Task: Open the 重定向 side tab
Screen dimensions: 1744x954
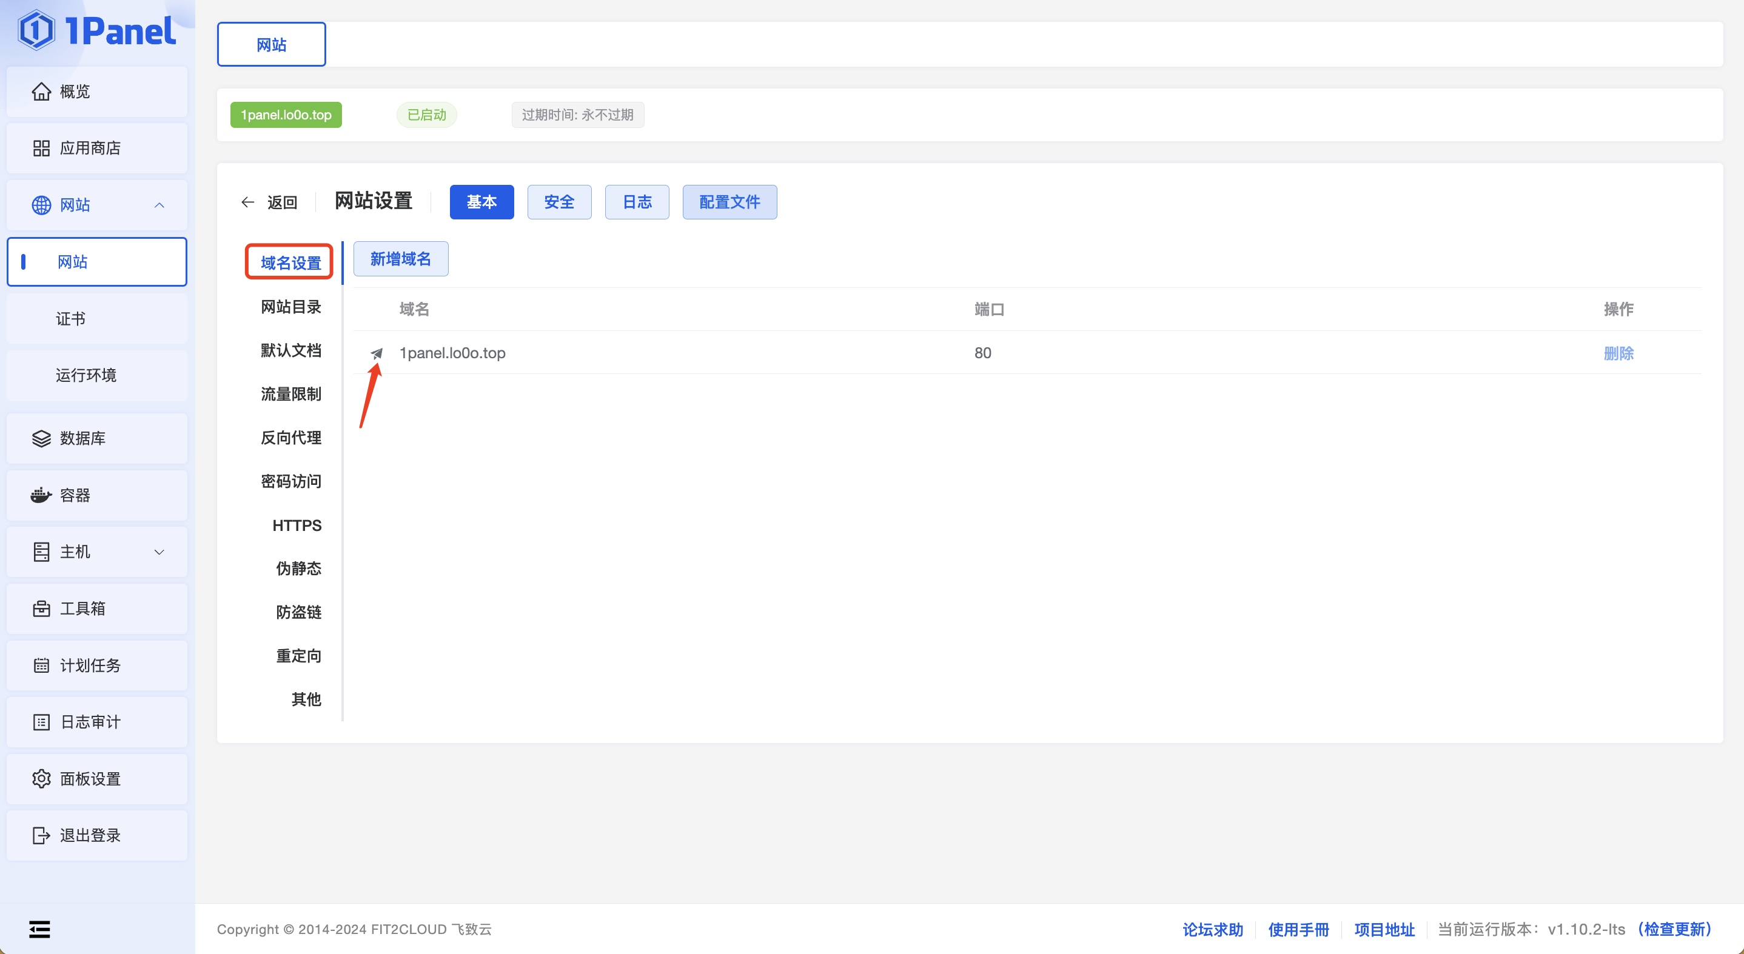Action: [298, 656]
